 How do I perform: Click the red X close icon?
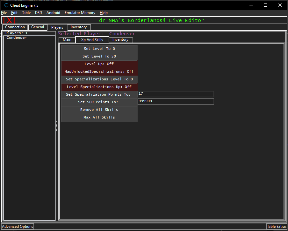9,20
